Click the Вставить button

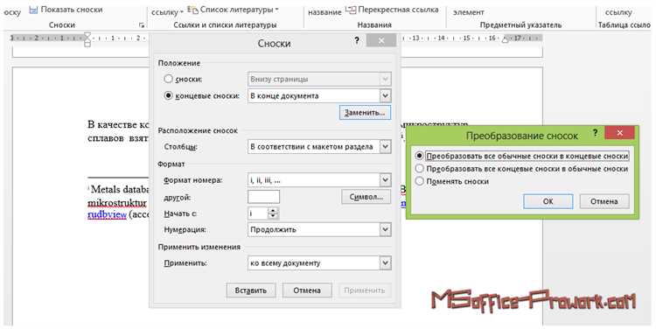251,290
